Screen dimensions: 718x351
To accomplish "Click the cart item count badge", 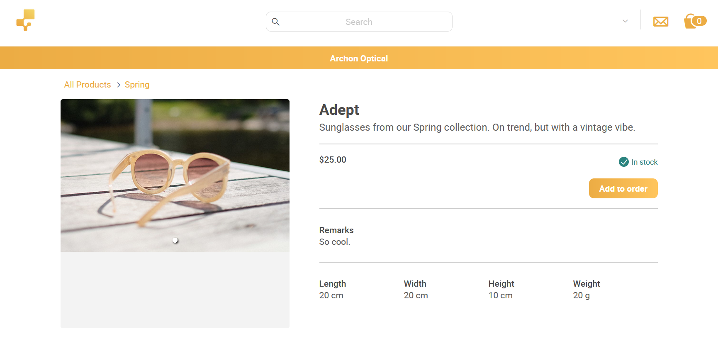I will [x=699, y=21].
